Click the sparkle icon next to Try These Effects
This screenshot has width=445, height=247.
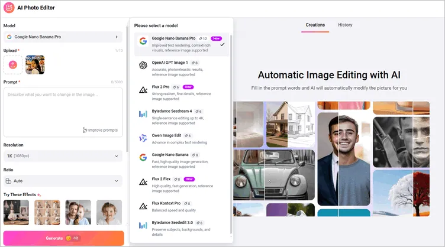(x=39, y=195)
